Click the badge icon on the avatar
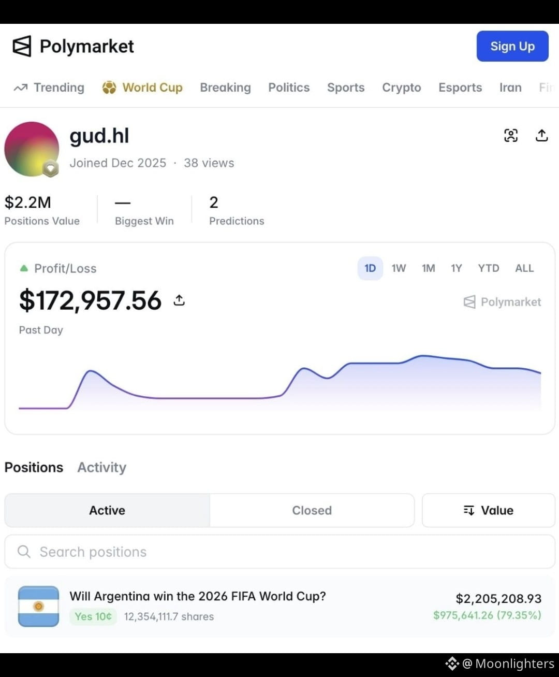The image size is (559, 677). pos(50,168)
